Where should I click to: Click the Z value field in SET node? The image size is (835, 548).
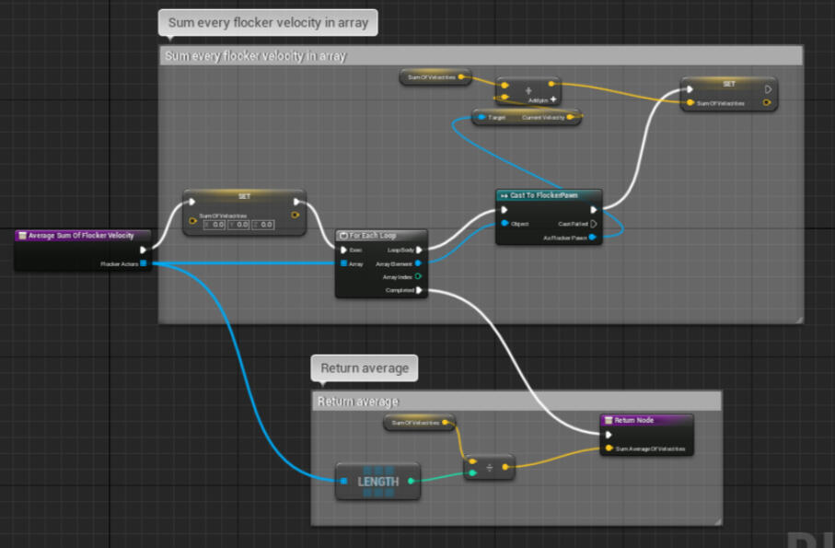coord(262,225)
